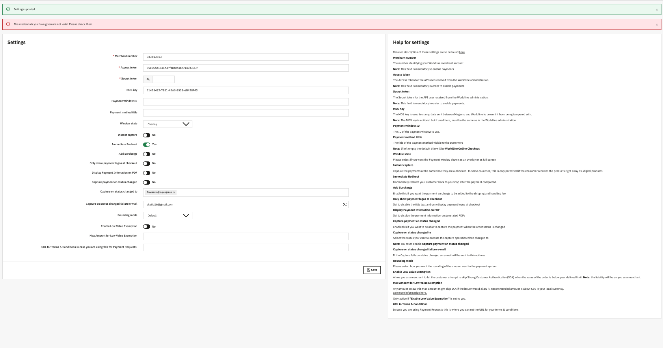Click "The credentials you have given are not valid" message
The height and width of the screenshot is (348, 663).
click(x=53, y=24)
